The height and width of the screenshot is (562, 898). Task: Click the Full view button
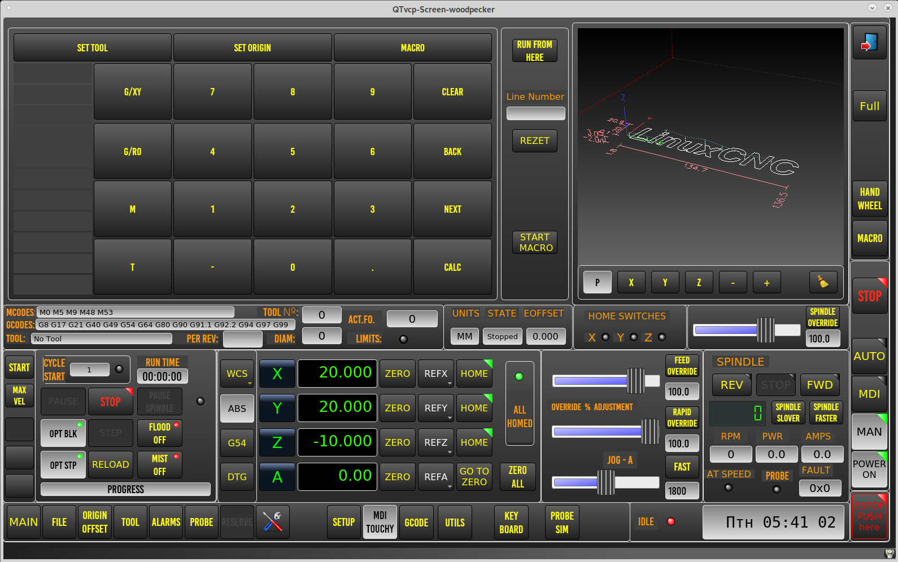click(869, 106)
